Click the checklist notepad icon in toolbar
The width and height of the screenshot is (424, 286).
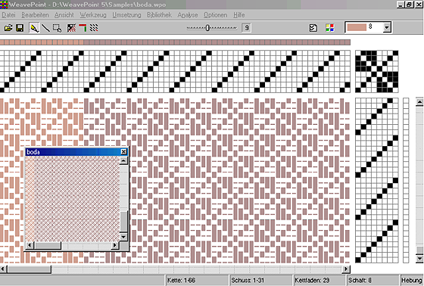(313, 28)
